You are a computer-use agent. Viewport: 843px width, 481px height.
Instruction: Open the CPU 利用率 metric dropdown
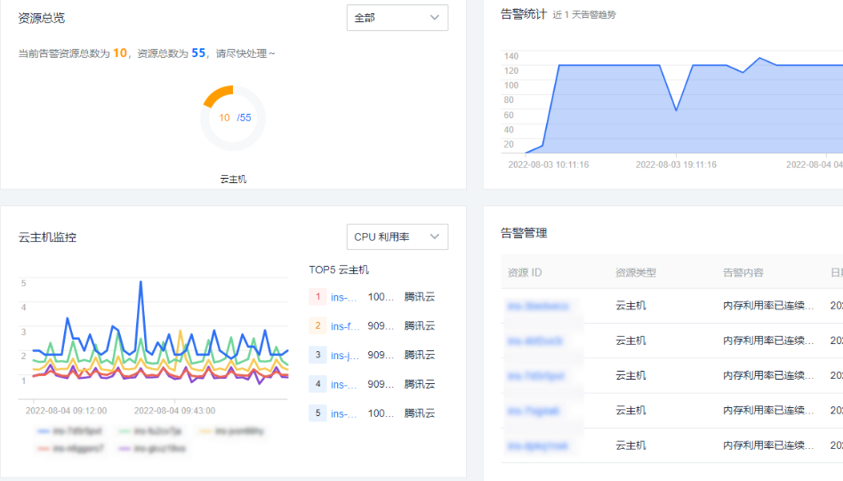pyautogui.click(x=397, y=237)
